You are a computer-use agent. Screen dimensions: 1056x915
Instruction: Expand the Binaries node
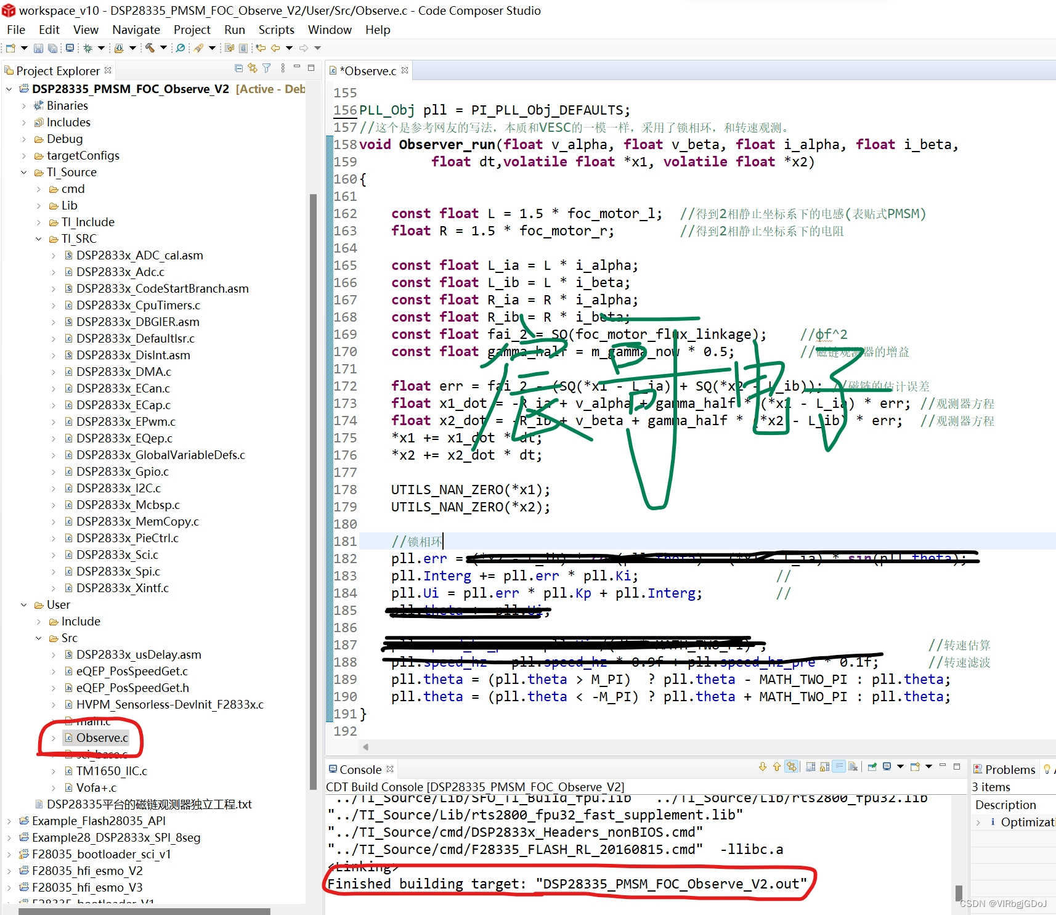(24, 106)
